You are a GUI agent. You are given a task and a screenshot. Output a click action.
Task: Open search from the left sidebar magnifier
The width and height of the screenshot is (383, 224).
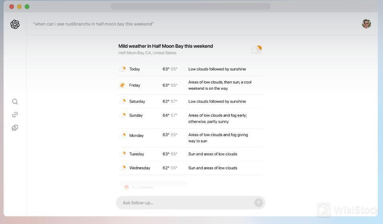(x=15, y=102)
